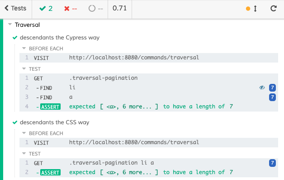The height and width of the screenshot is (180, 284).
Task: Open 'descendants the CSS way' test
Action: click(x=55, y=122)
